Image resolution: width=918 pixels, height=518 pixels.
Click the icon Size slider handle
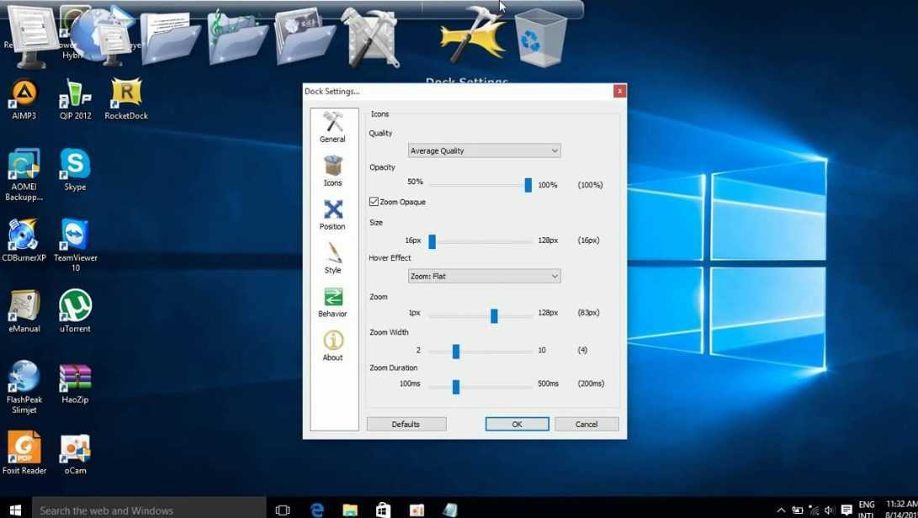[432, 241]
